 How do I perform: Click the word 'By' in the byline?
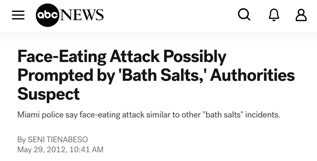coord(21,139)
